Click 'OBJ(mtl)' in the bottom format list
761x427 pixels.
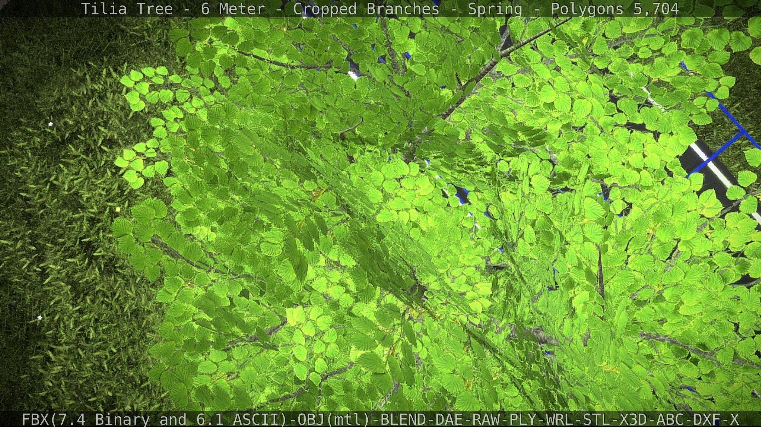tap(334, 420)
